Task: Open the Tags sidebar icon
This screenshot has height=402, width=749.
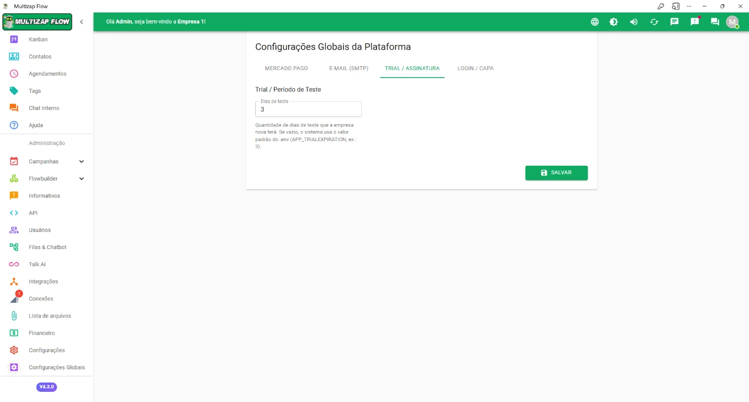Action: 14,91
